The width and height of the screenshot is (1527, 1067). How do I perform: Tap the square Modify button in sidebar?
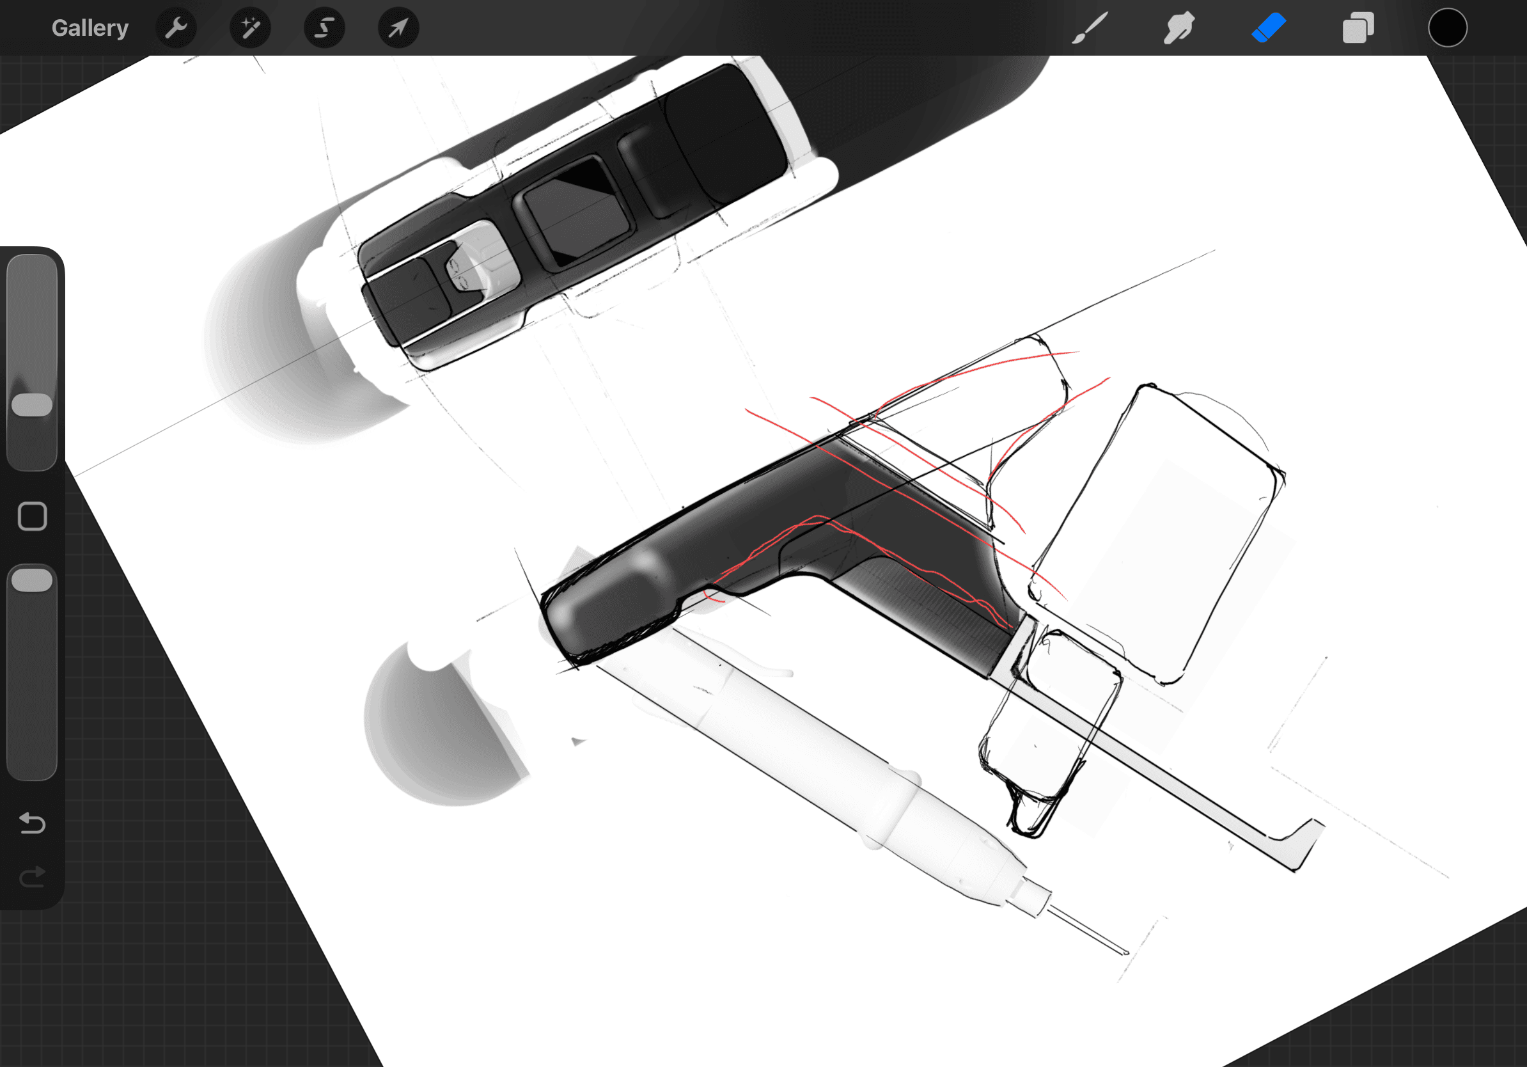tap(32, 516)
